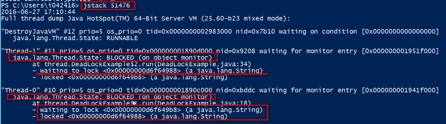
Task: Click Thread-1's locked 0x00000000d6f649b8 line
Action: [130, 77]
